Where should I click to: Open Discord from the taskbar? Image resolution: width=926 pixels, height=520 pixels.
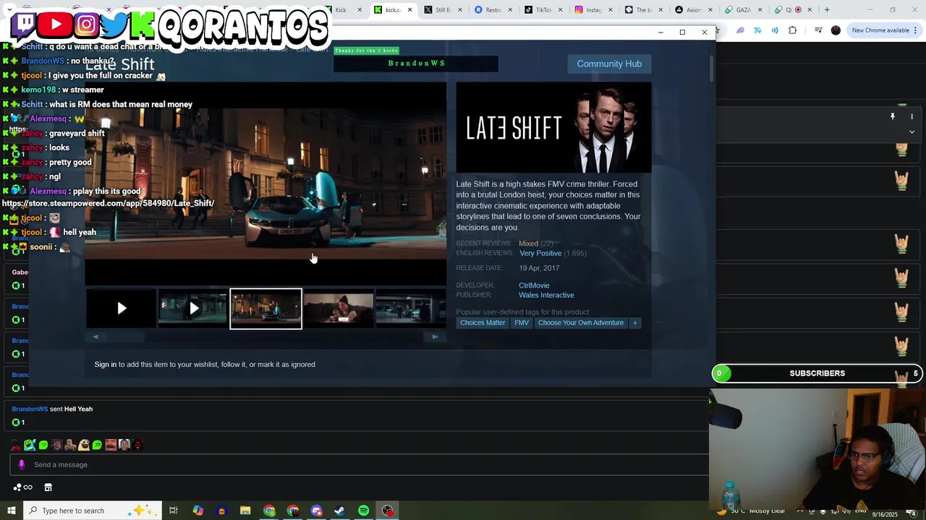pos(316,511)
